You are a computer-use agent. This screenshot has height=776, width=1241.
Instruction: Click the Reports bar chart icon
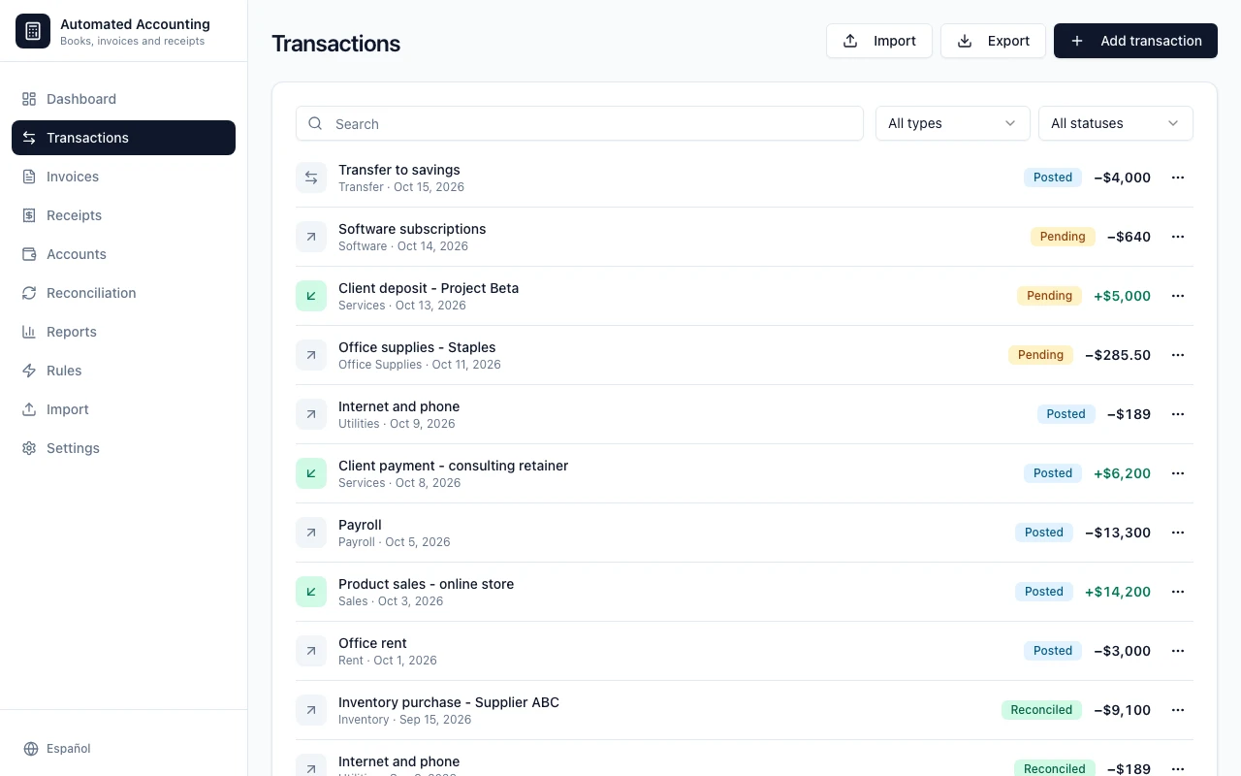point(29,332)
